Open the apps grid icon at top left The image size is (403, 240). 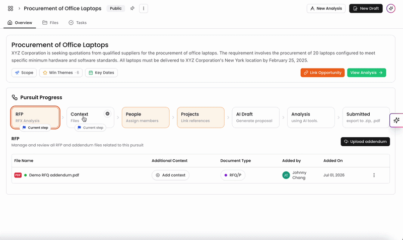(11, 9)
